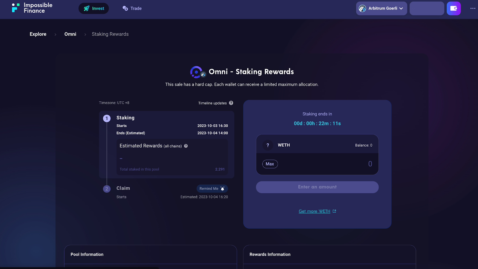Go to Omni breadcrumb
The width and height of the screenshot is (478, 269).
(x=70, y=34)
